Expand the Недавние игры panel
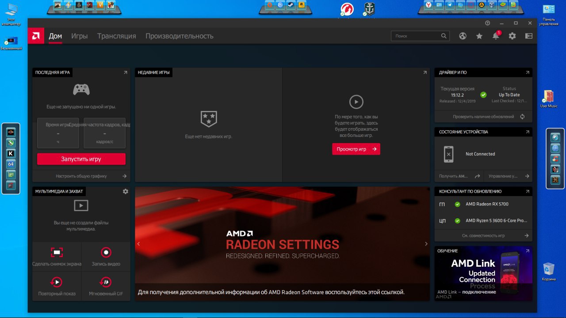Image resolution: width=566 pixels, height=318 pixels. (x=425, y=72)
